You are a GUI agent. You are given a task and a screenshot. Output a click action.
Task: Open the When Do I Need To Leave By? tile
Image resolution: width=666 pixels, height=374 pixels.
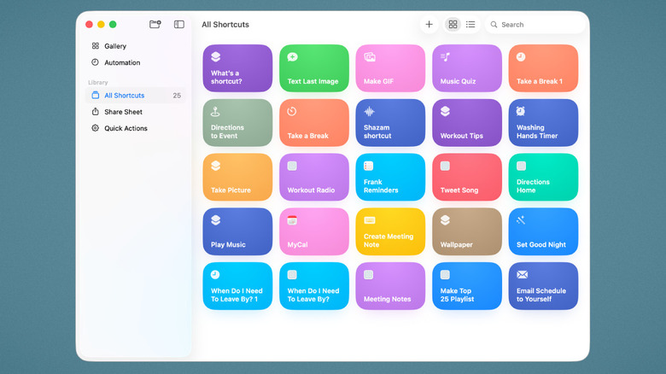tap(314, 286)
